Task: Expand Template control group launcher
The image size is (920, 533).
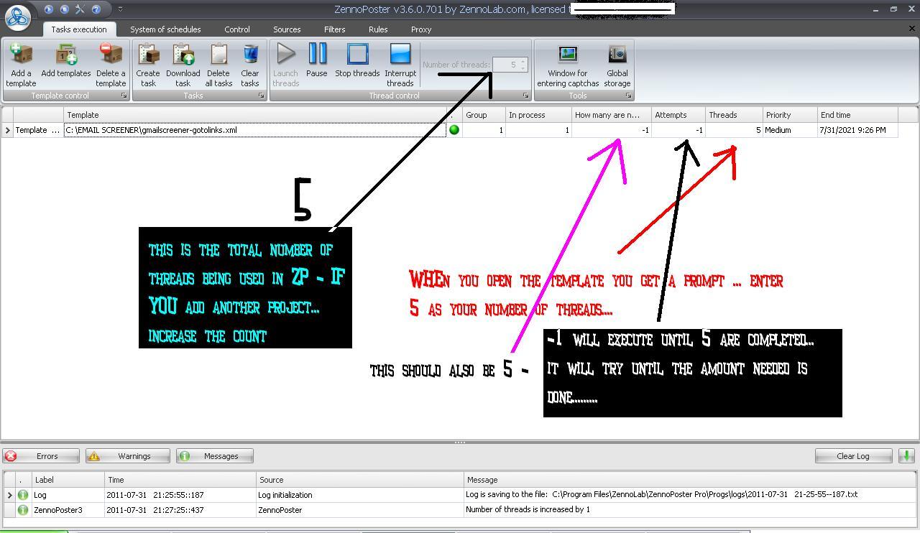Action: (124, 96)
